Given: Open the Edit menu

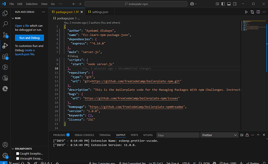Looking at the screenshot, I should pos(20,4).
